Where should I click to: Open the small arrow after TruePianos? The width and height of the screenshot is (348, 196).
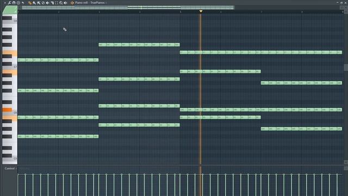106,3
